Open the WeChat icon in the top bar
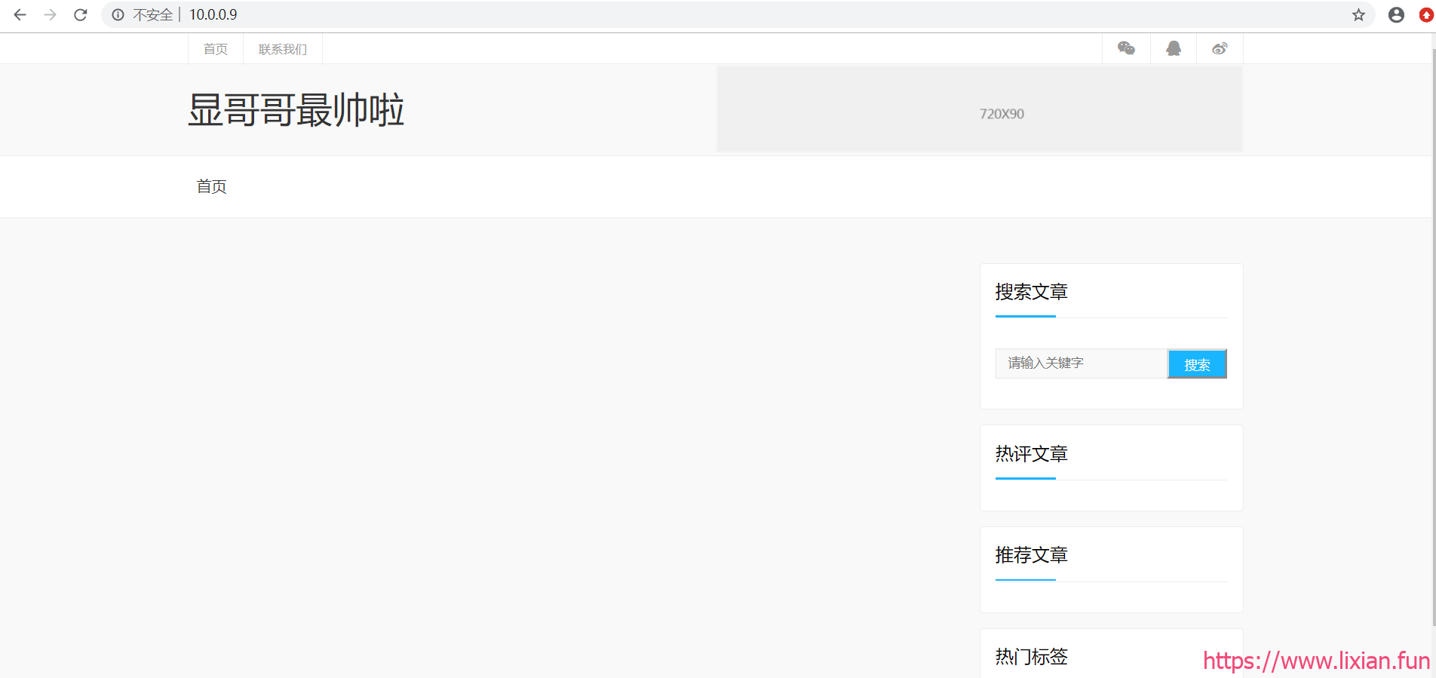This screenshot has width=1436, height=678. coord(1126,48)
